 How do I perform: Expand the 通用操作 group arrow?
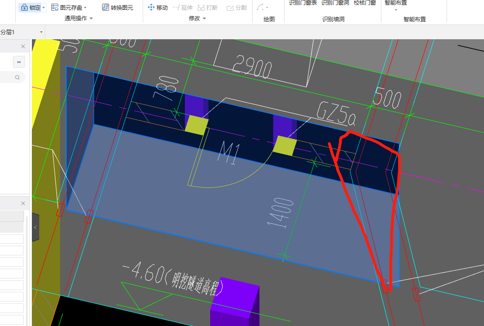(x=91, y=18)
